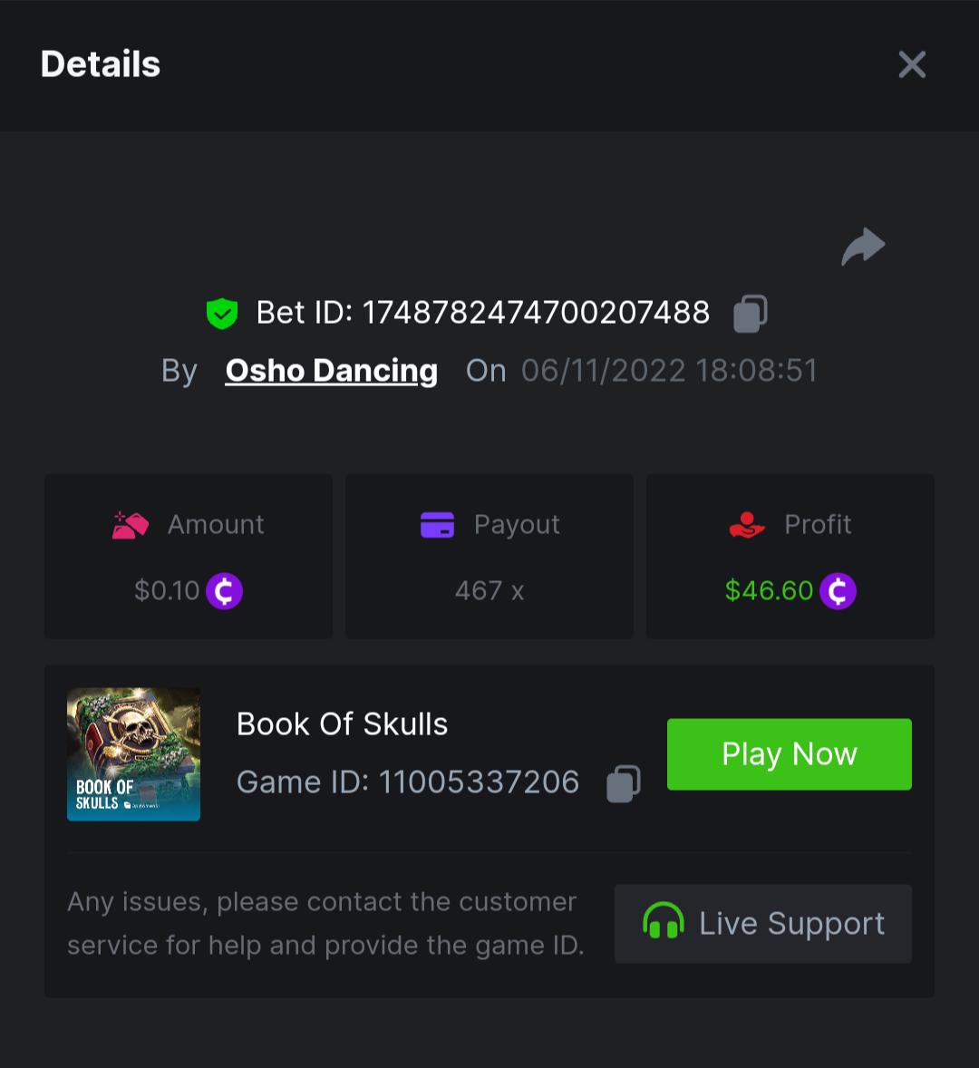Open Live Support chat
Image resolution: width=979 pixels, height=1068 pixels.
pos(763,924)
